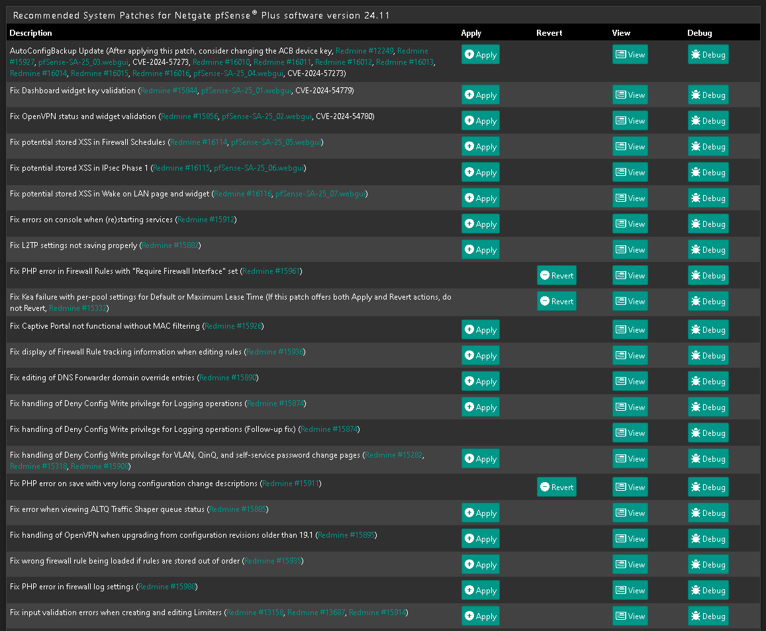Open the pfSense-SA-25_01.webgui advisory link
This screenshot has width=766, height=631.
tap(246, 91)
